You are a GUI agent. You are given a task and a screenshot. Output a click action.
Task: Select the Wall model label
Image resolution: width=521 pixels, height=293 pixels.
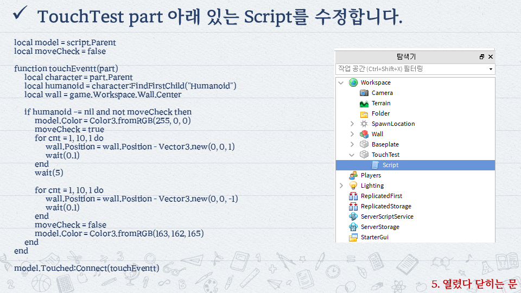(x=377, y=134)
